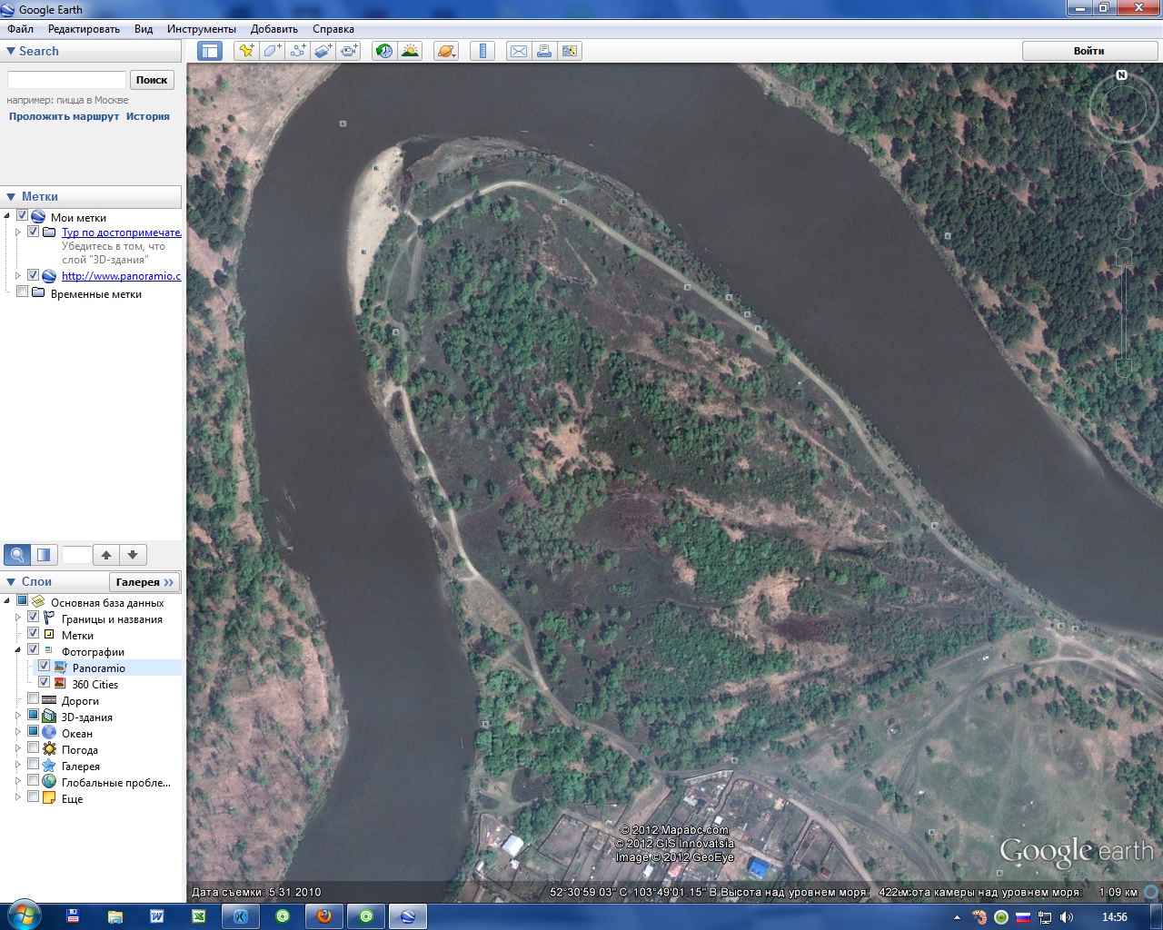Toggle sunlight across the landscape
The image size is (1163, 930).
[411, 51]
